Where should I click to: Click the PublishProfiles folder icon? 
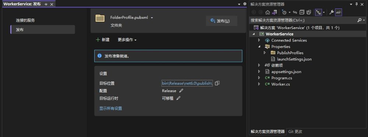273,53
